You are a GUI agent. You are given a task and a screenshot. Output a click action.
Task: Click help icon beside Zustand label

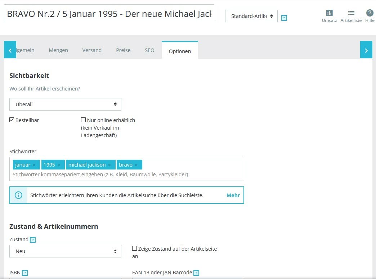coord(33,240)
